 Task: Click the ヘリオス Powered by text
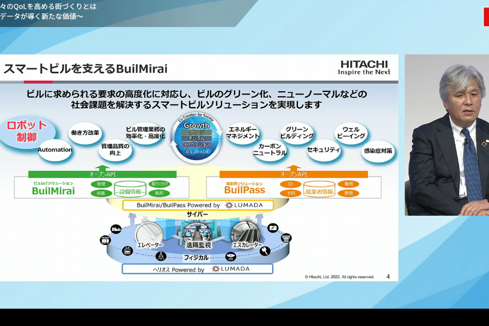179,269
